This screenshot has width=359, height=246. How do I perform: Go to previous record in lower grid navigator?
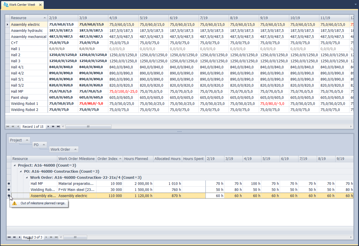(x=19, y=237)
